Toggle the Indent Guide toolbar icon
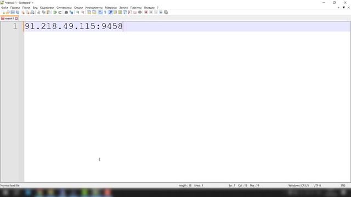 click(110, 12)
